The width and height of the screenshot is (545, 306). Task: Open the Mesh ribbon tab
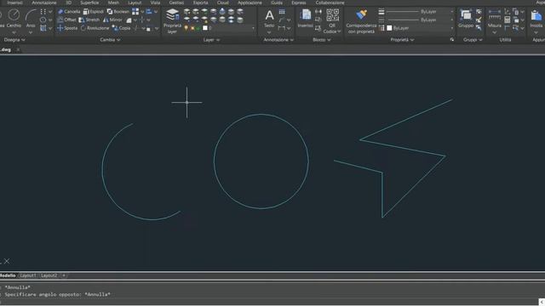(113, 3)
